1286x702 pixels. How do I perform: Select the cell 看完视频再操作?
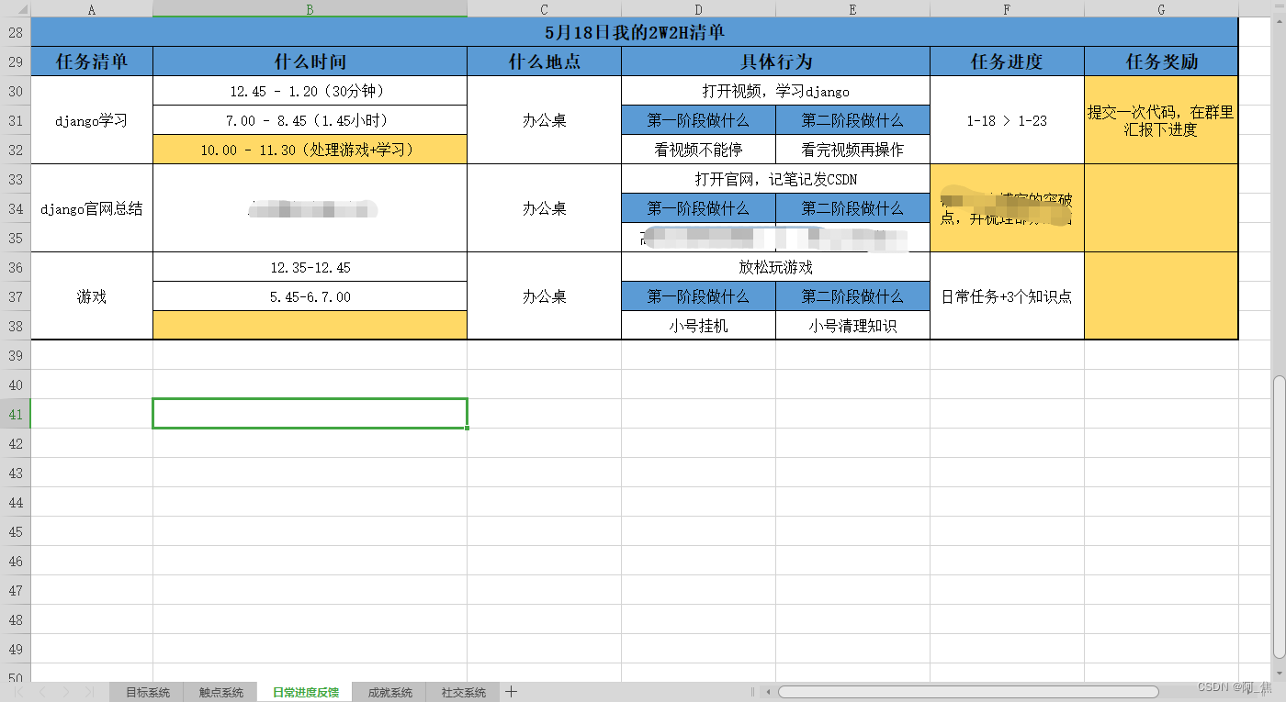click(x=852, y=150)
